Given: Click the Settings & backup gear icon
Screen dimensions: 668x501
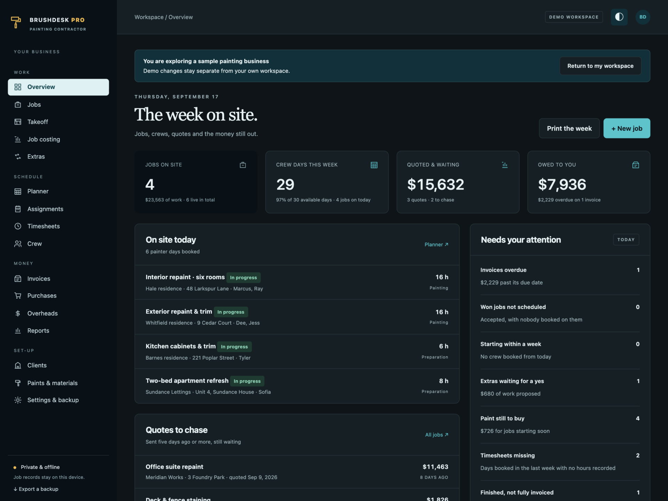Looking at the screenshot, I should coord(18,400).
